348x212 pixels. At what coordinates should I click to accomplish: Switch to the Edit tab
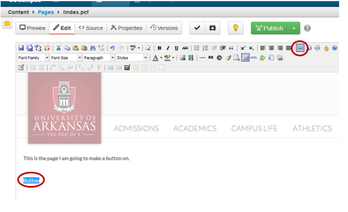point(62,28)
